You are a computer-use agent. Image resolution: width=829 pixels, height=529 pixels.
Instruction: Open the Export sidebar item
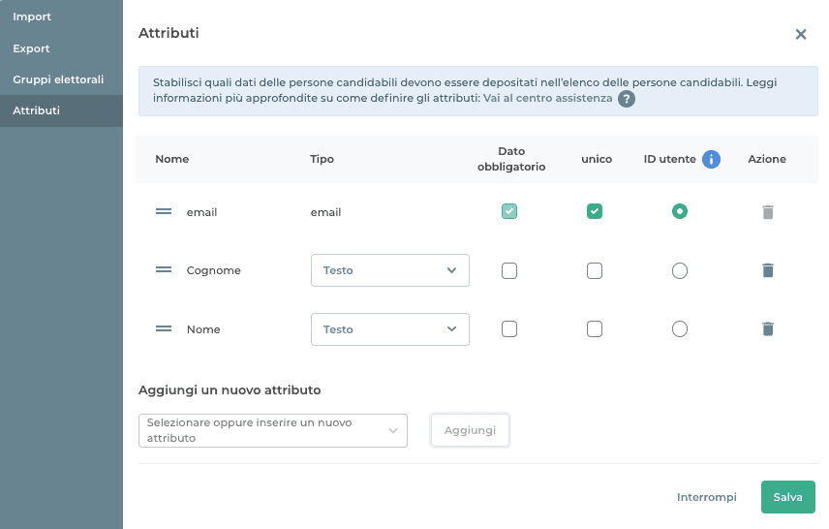(x=31, y=48)
